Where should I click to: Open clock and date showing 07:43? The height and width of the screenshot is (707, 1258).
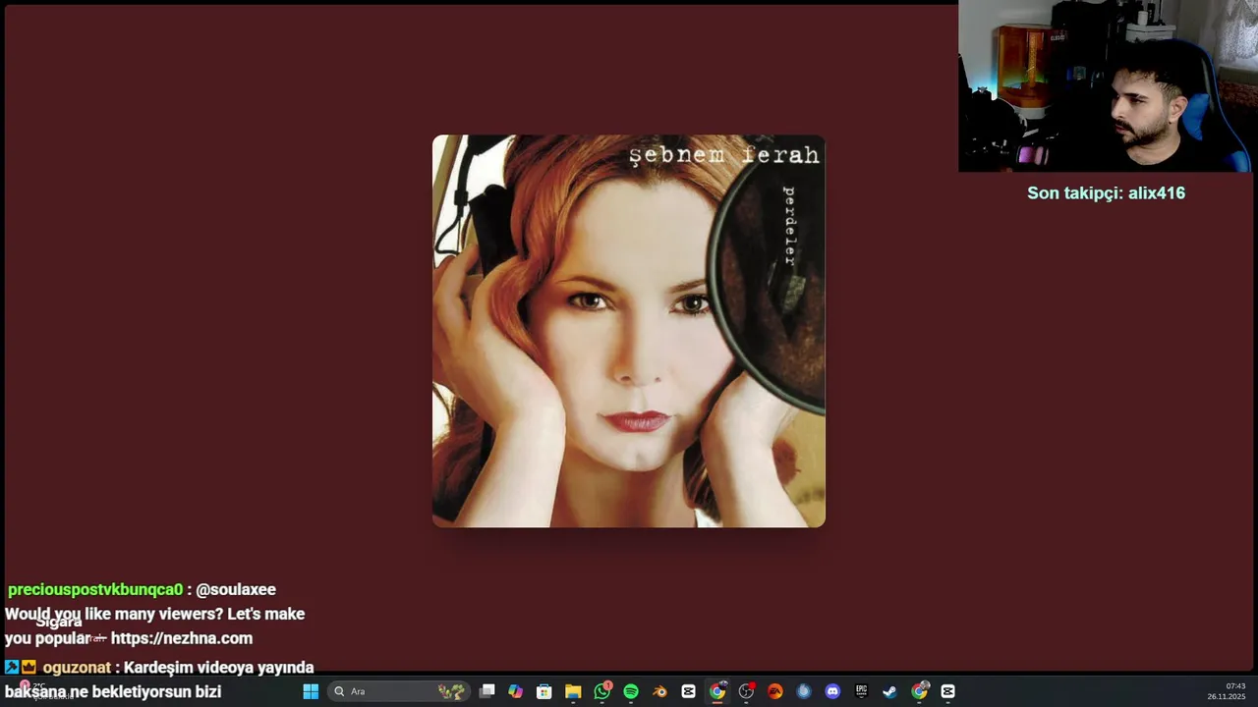1227,691
